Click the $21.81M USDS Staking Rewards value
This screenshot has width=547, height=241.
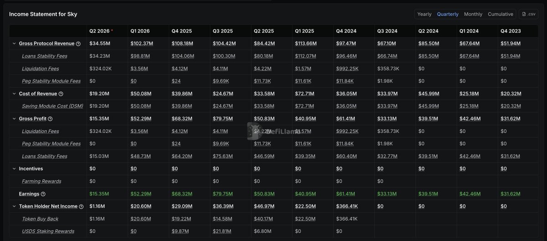(x=222, y=231)
